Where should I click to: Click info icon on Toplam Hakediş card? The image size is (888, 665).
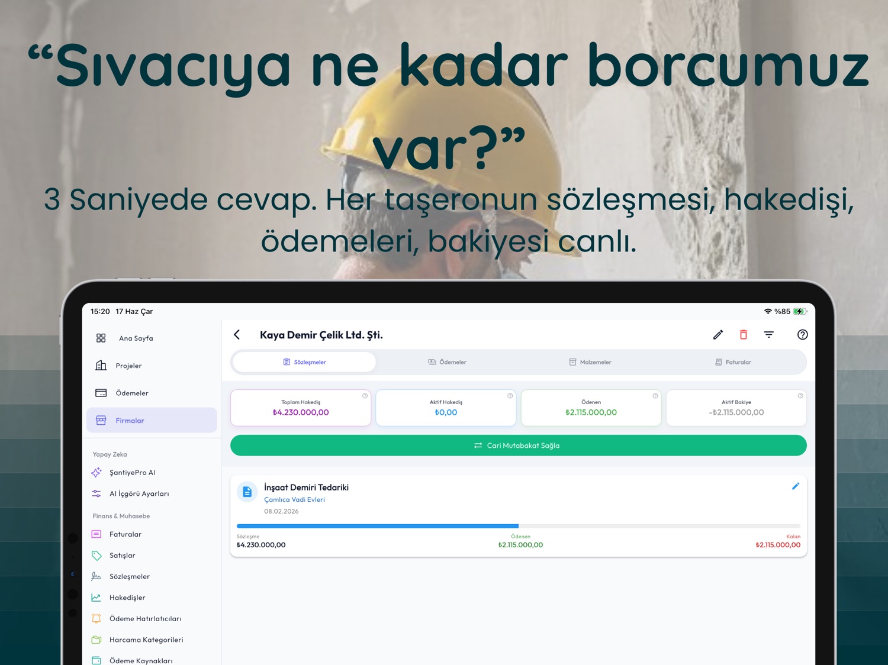pos(365,396)
